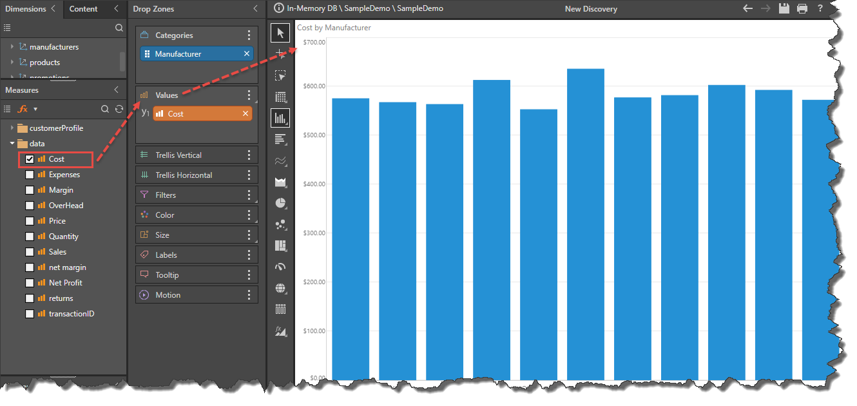Refresh the Measures panel
This screenshot has height=406, width=857.
click(119, 109)
